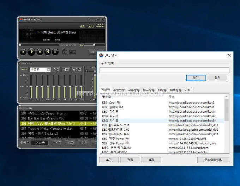Screen dimensions: 240x186
Task: Click the playlist 추가 button
Action: [x=57, y=143]
